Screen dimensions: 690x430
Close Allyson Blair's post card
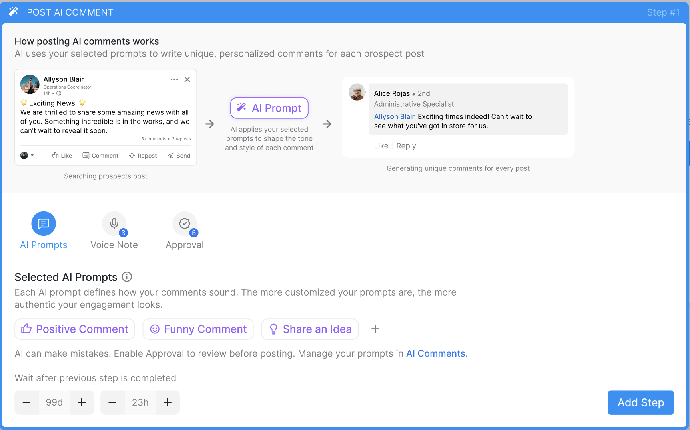pyautogui.click(x=187, y=79)
